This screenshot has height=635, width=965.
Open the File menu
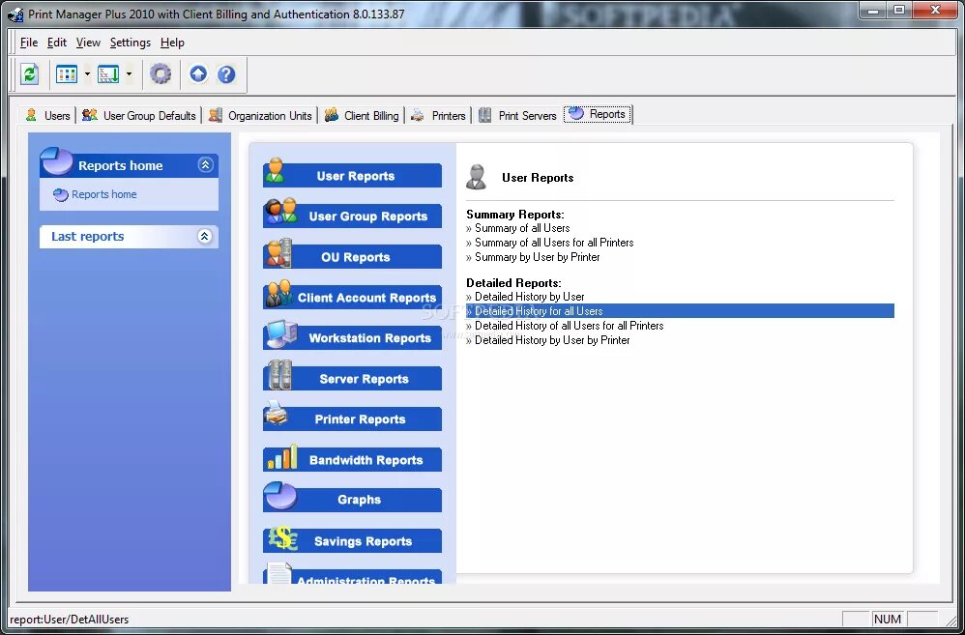click(x=29, y=43)
